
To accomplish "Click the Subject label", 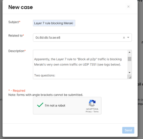I will pos(14,22).
